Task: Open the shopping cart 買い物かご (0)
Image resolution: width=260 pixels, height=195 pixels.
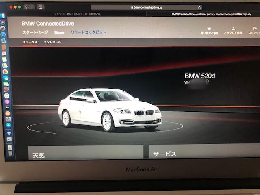Action: (x=209, y=31)
